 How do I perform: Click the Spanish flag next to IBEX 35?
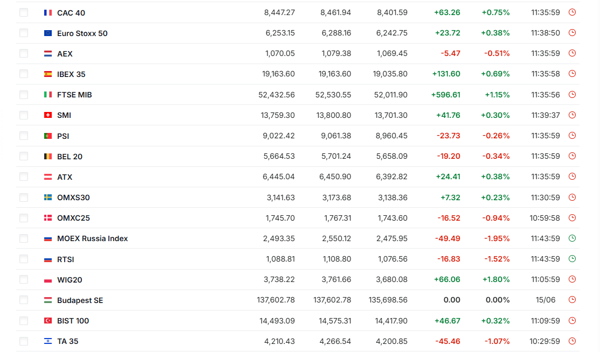click(48, 74)
